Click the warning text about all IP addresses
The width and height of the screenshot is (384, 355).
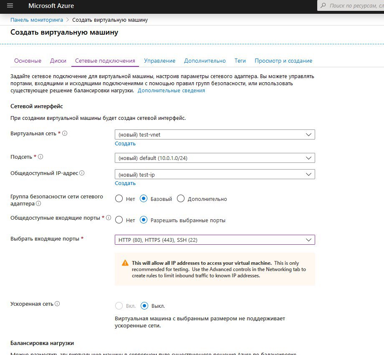tap(219, 269)
